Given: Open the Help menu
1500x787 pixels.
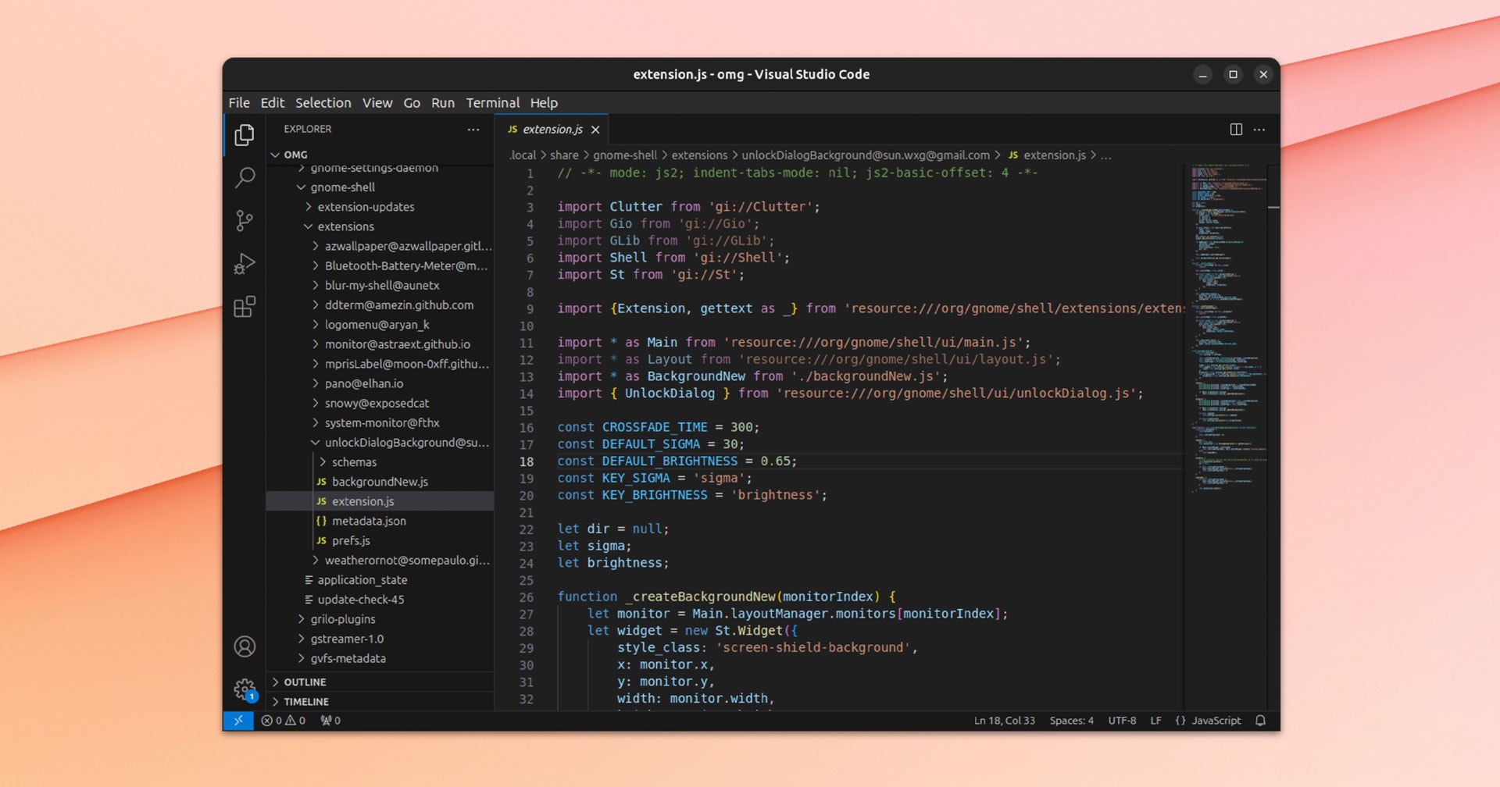Looking at the screenshot, I should (x=544, y=102).
